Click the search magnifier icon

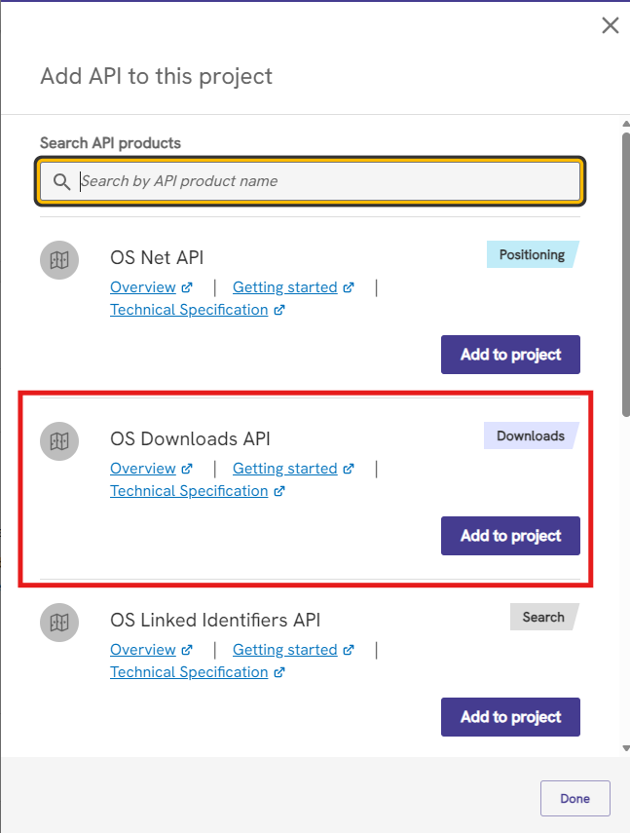61,181
